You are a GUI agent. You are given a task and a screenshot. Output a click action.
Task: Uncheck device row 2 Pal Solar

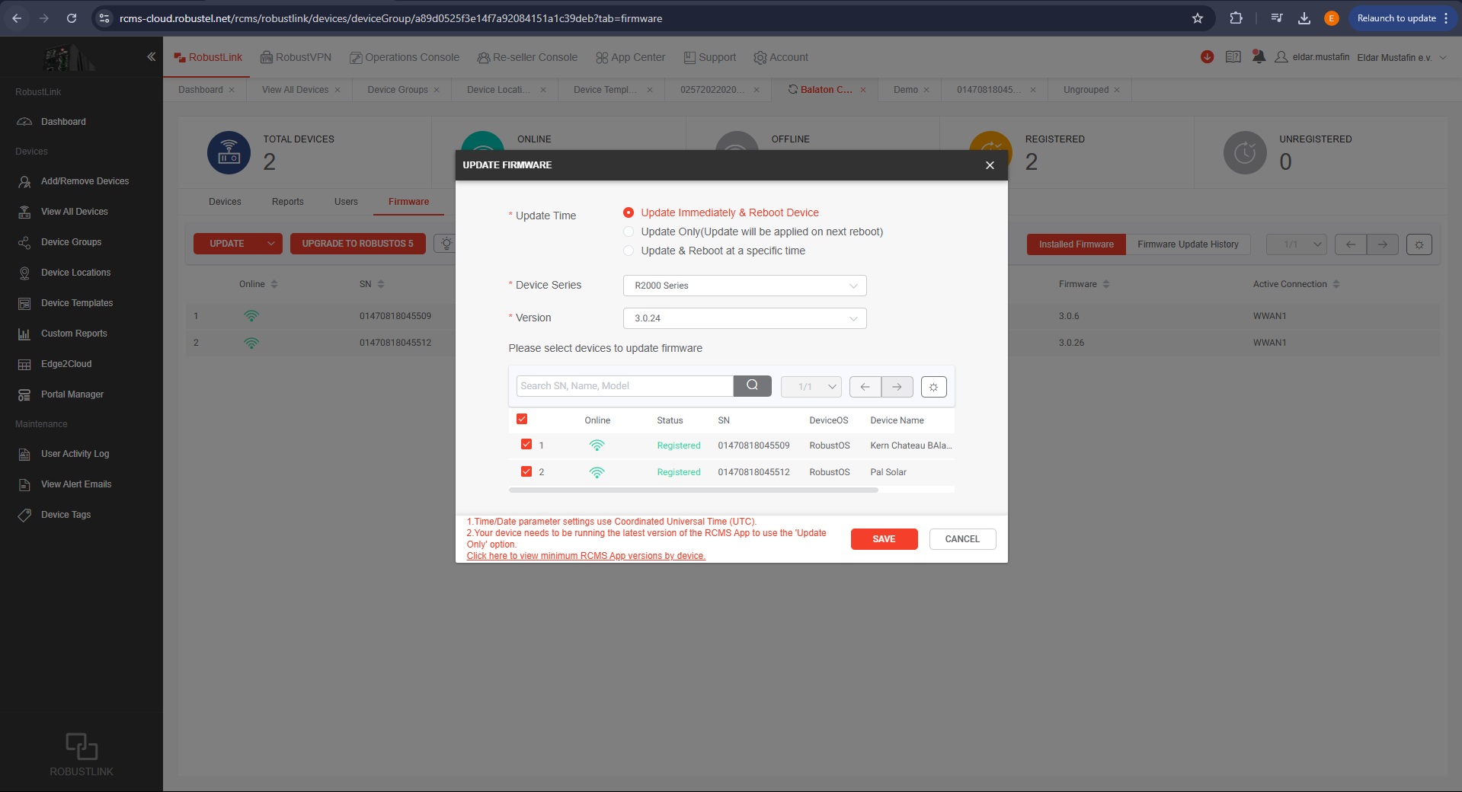coord(526,471)
